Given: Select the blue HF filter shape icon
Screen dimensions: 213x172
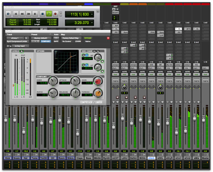Looking at the screenshot, I should (87, 55).
